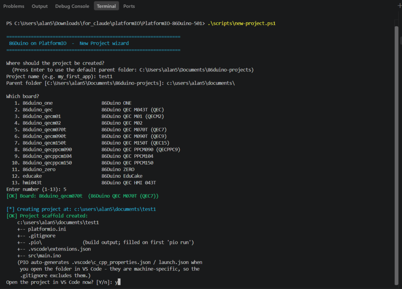Click the '[OK] Board: 86duino_qecm070t' line
Image resolution: width=402 pixels, height=289 pixels.
[x=82, y=196]
